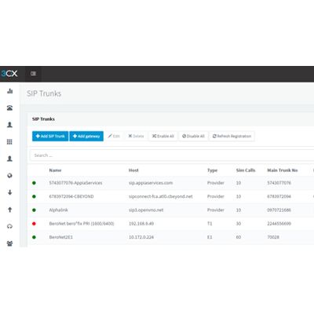Click the Disable All button
The image size is (314, 314).
193,136
